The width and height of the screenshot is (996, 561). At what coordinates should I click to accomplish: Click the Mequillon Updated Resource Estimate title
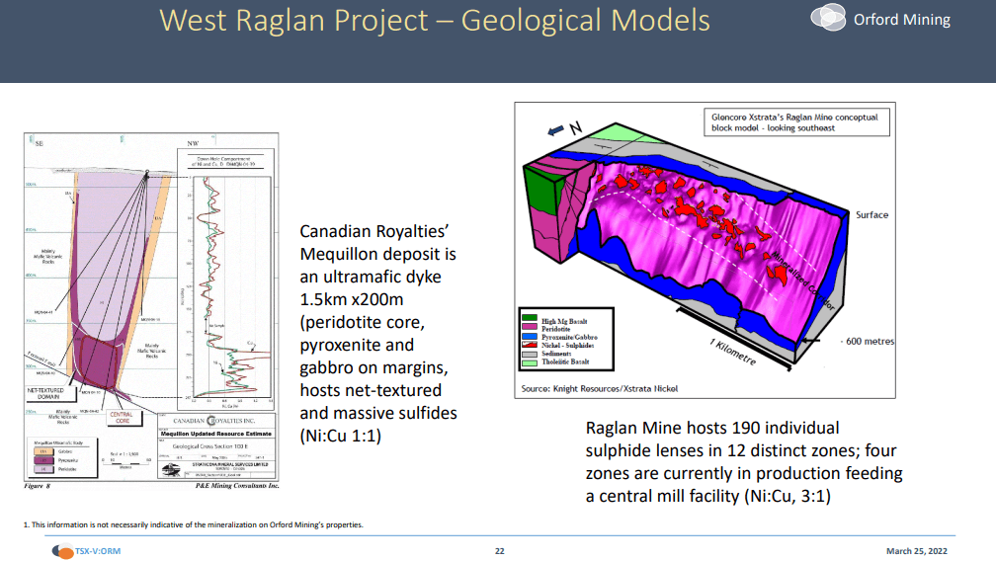click(216, 434)
